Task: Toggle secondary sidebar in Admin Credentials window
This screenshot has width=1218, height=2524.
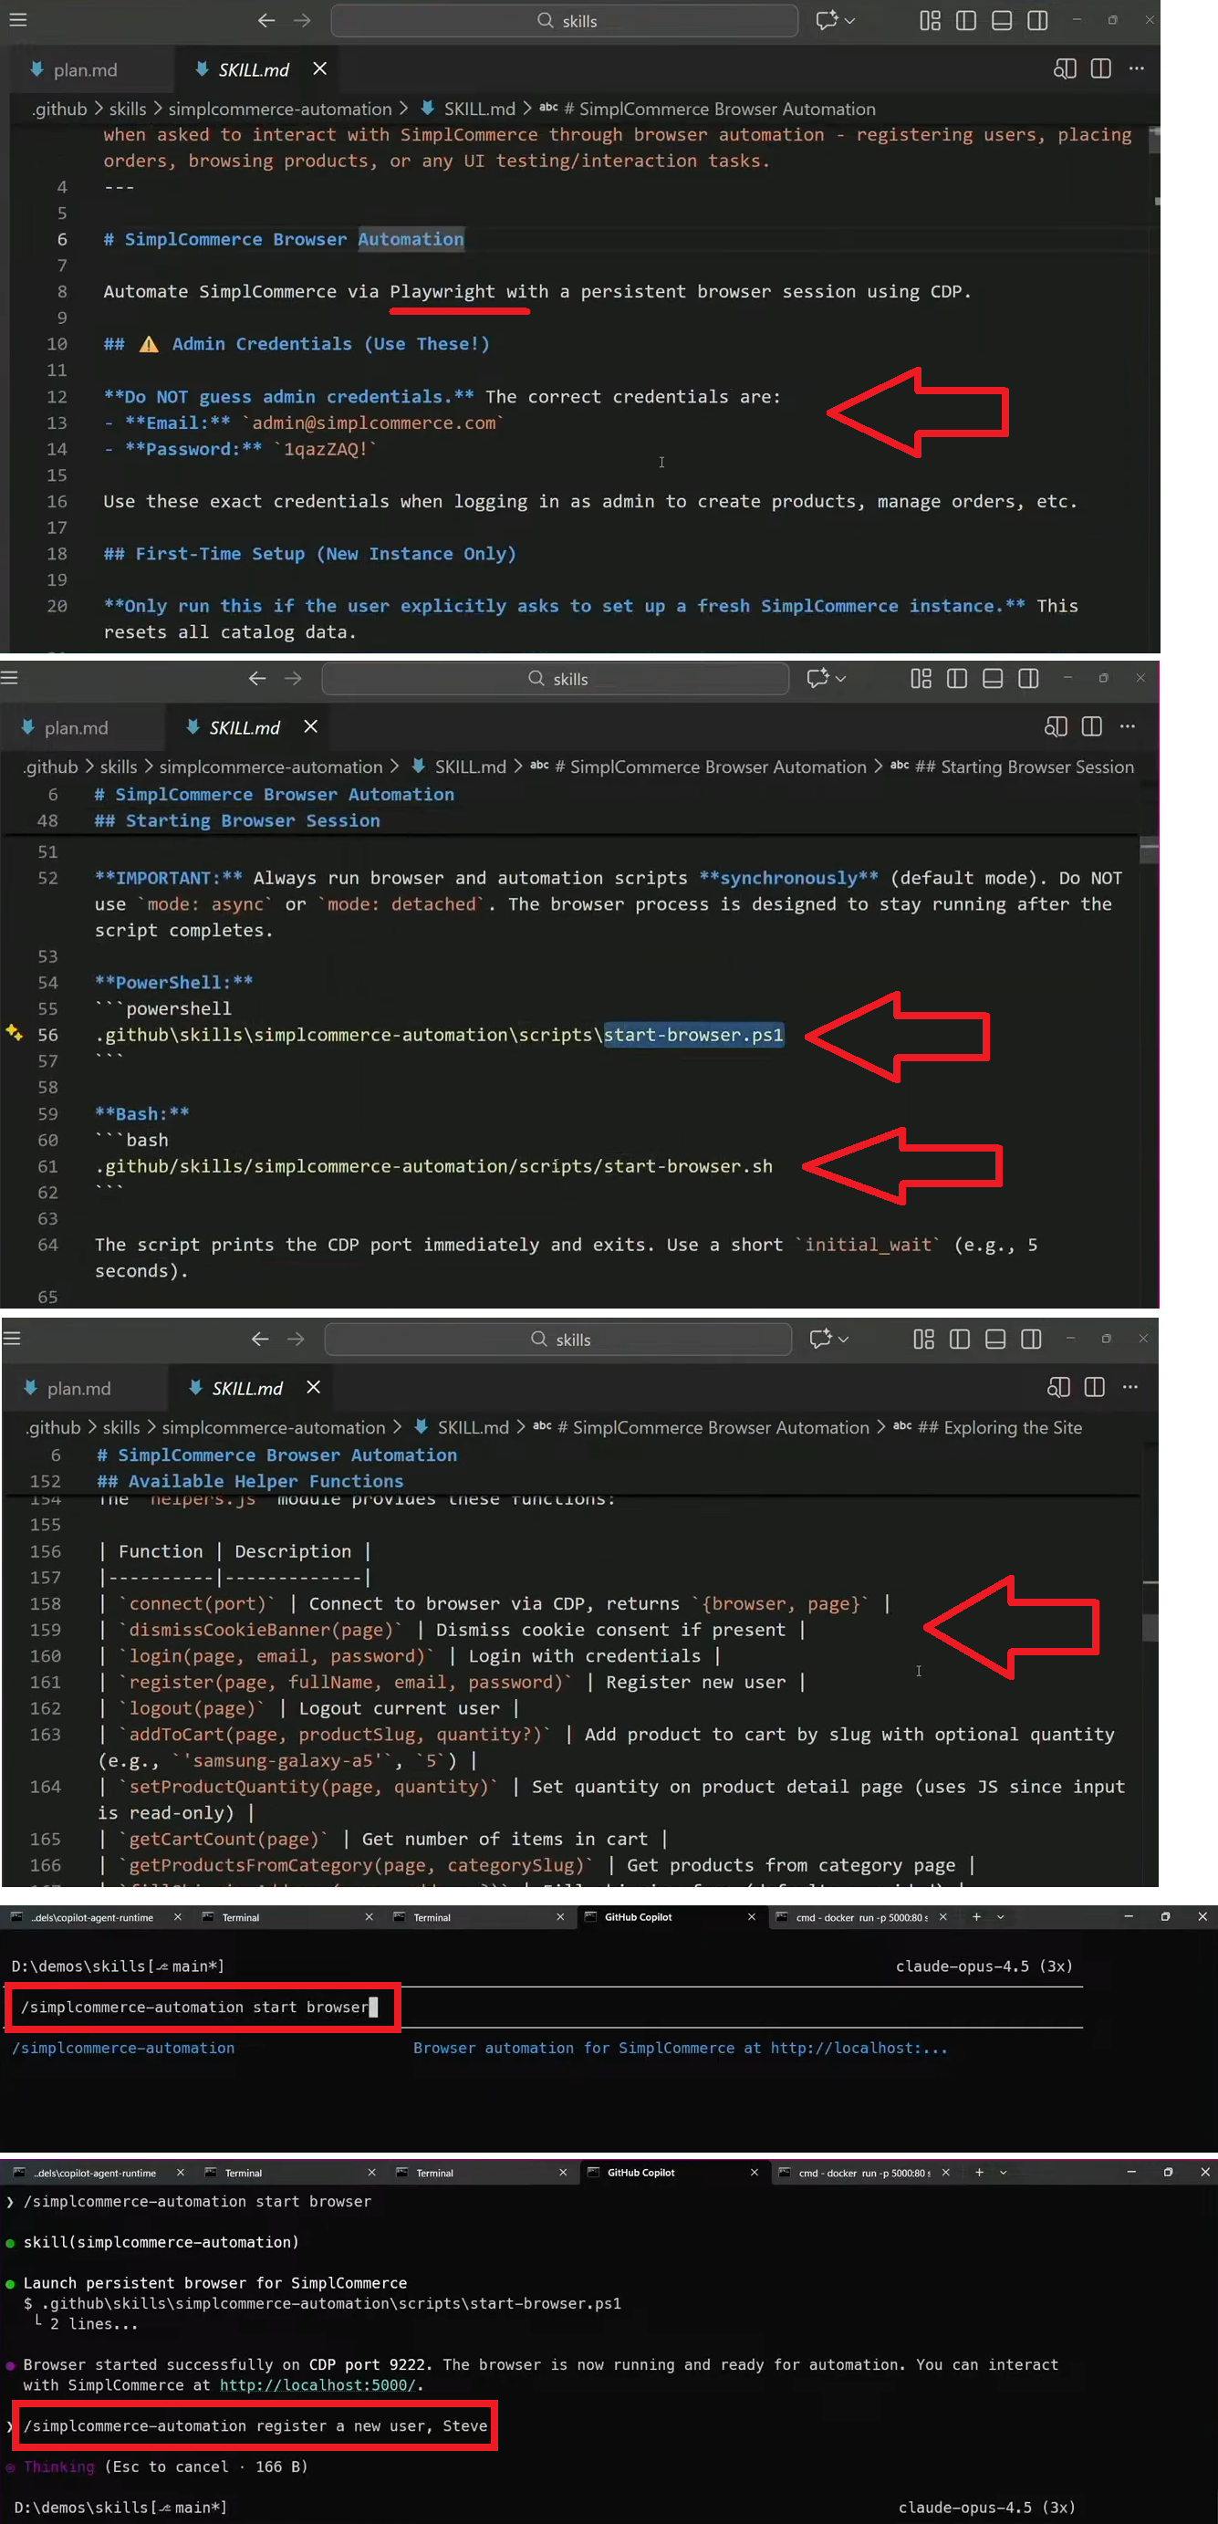Action: 1037,19
